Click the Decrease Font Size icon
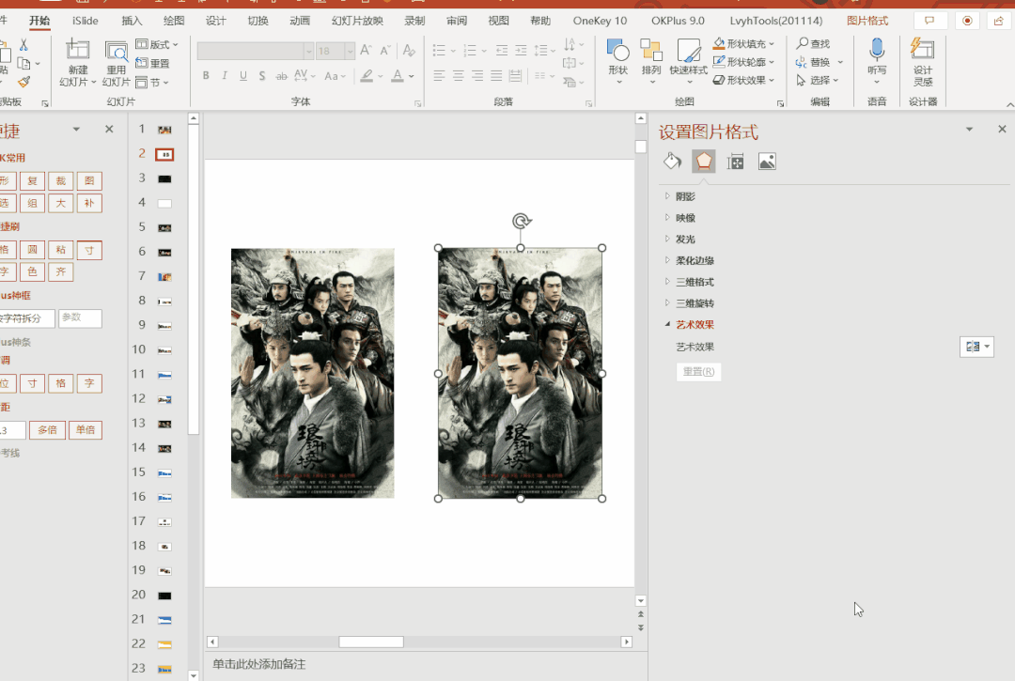This screenshot has width=1015, height=681. [385, 51]
